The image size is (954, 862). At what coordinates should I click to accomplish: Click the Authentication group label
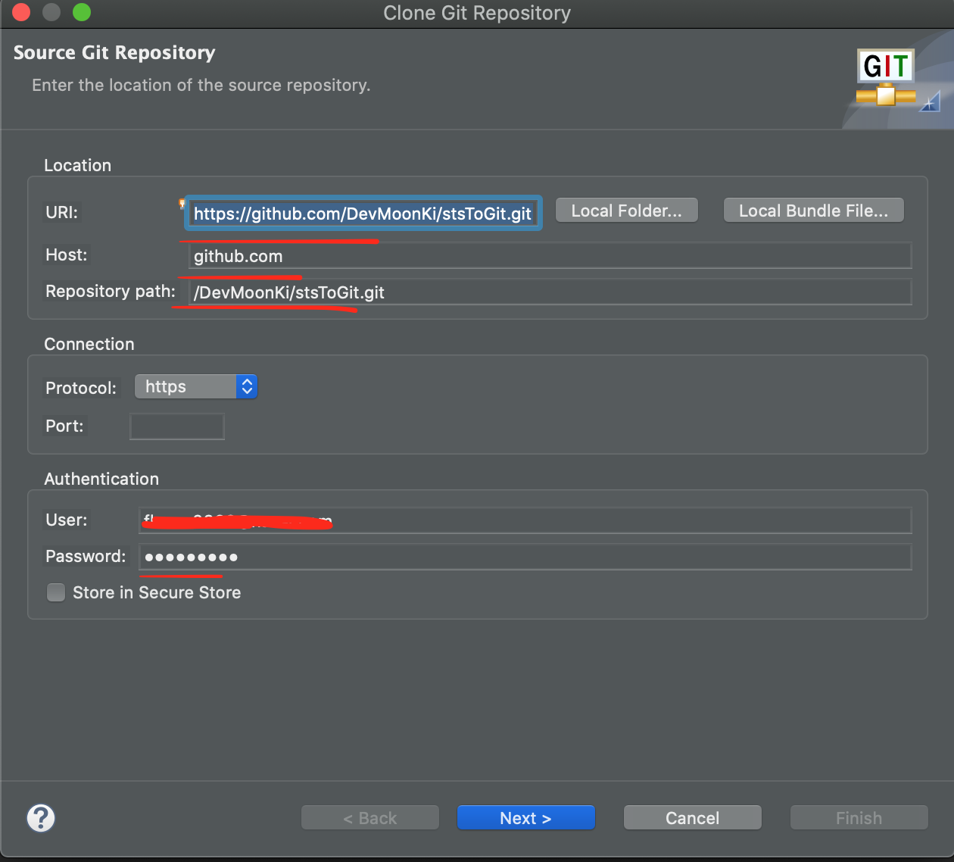101,479
